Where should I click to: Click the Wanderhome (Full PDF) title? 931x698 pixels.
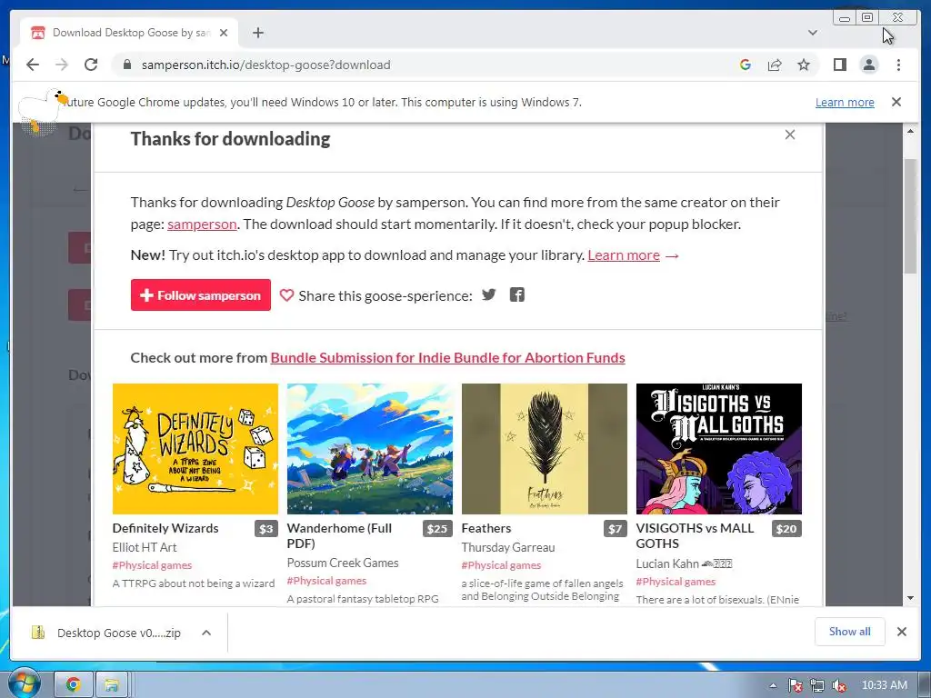[339, 536]
